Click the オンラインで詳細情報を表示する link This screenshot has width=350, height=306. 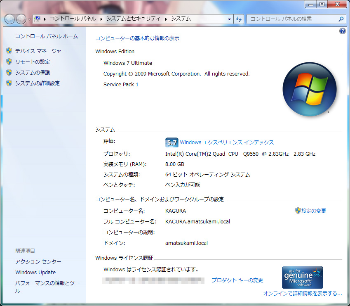pos(302,294)
